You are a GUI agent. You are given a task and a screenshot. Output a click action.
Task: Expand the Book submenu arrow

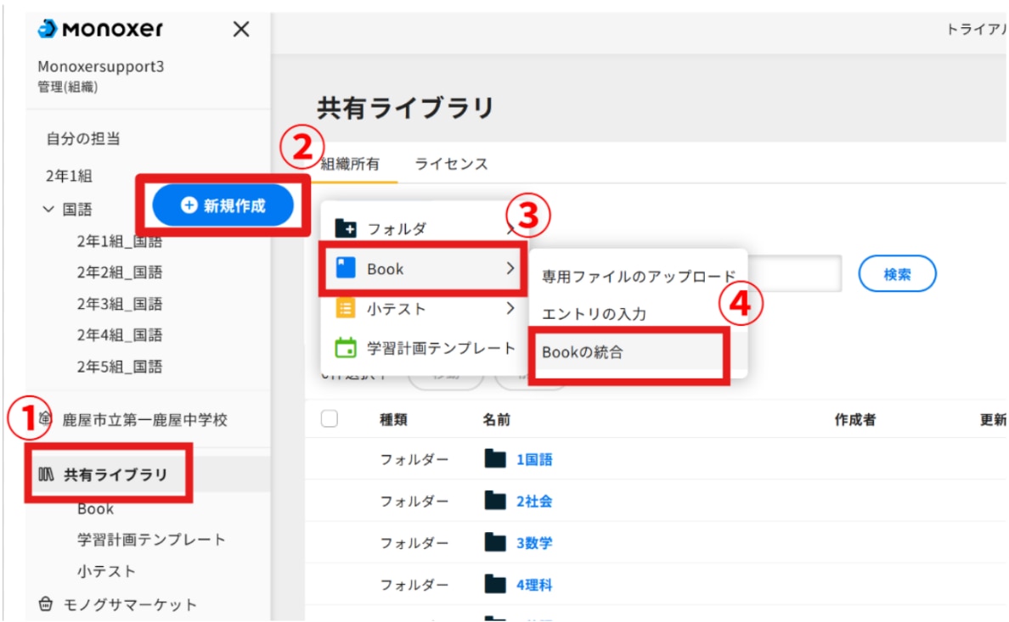[x=510, y=269]
